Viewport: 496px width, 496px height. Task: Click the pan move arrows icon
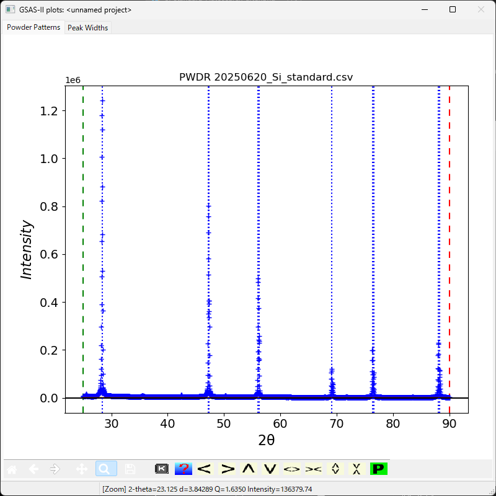point(81,469)
